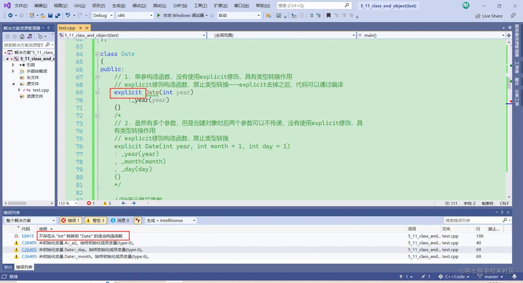Save the current file with floppy icon
The image size is (523, 283).
51,16
